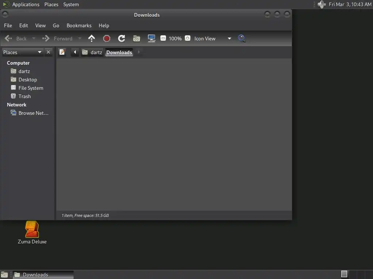
Task: Open the Applications panel menu
Action: point(26,4)
